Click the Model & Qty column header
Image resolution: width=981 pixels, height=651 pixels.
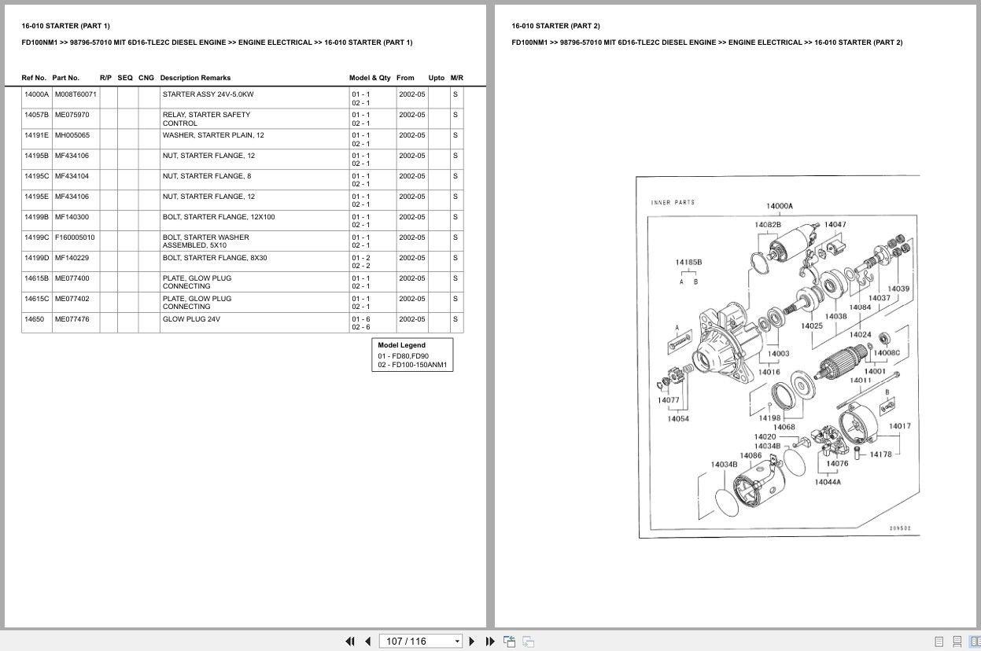tap(370, 78)
